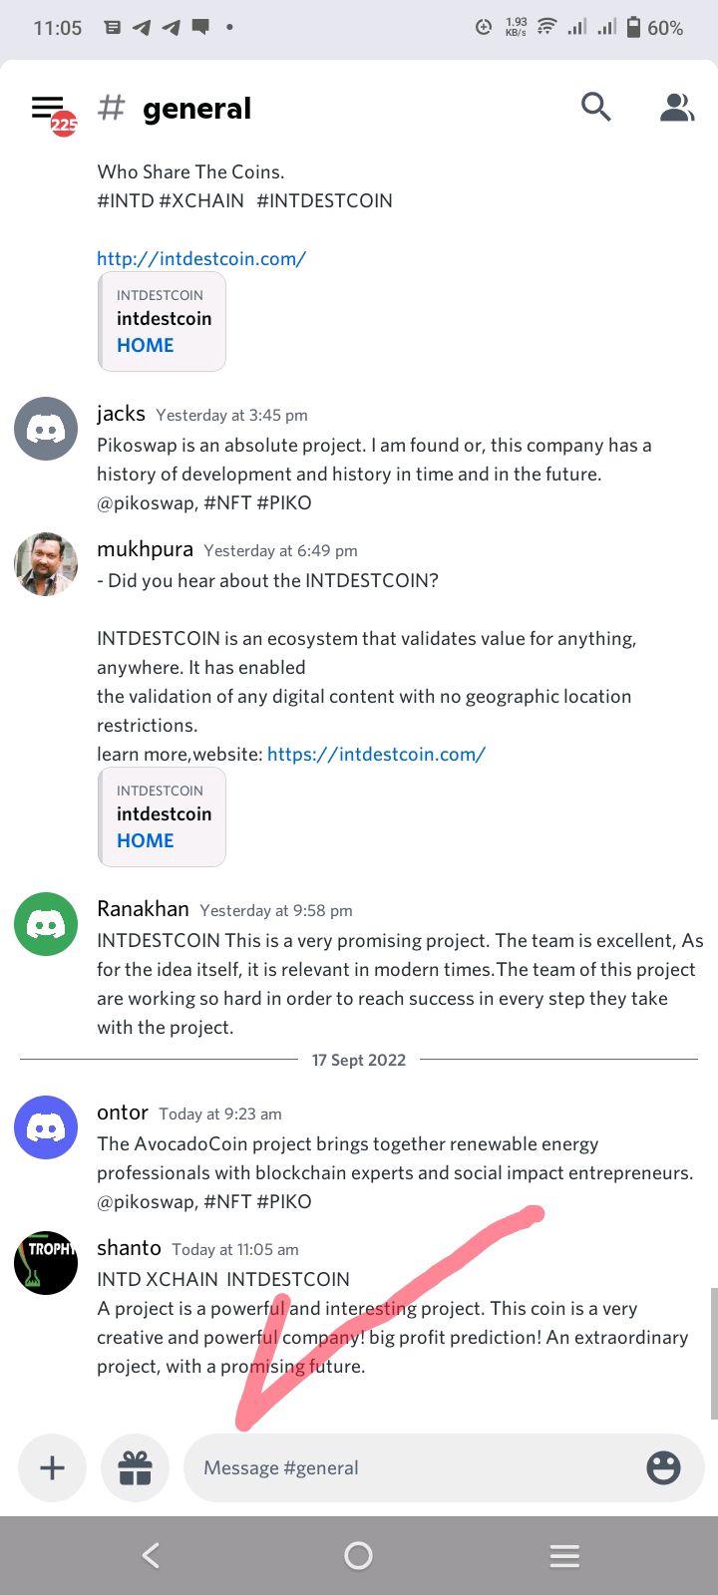Viewport: 718px width, 1595px height.
Task: Type in the Message #general field
Action: coord(409,1467)
